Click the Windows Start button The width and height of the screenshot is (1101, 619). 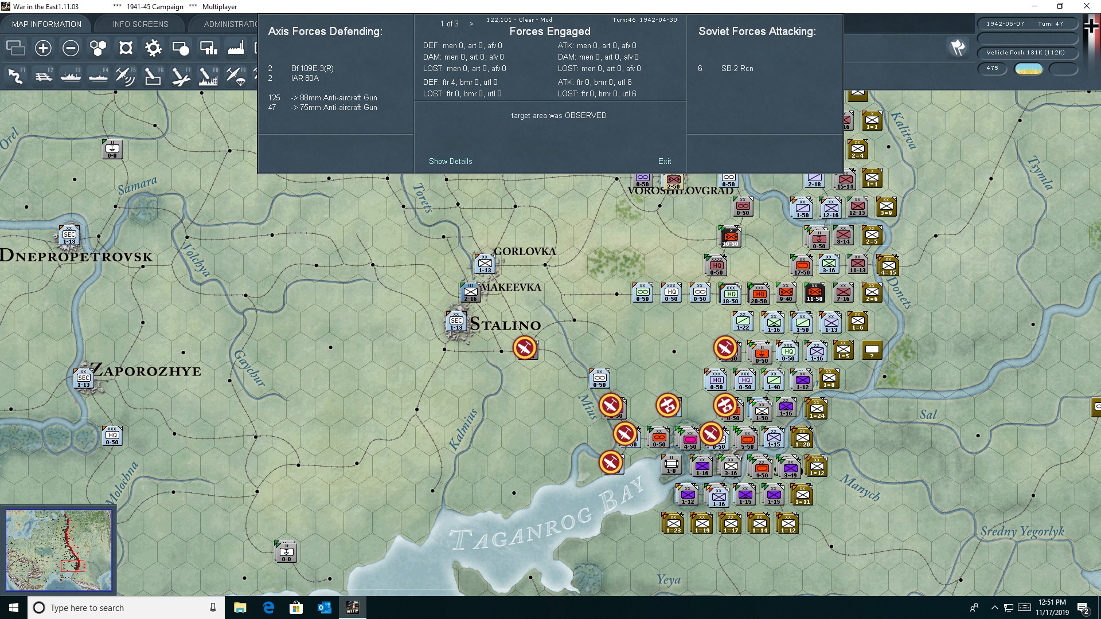[14, 608]
